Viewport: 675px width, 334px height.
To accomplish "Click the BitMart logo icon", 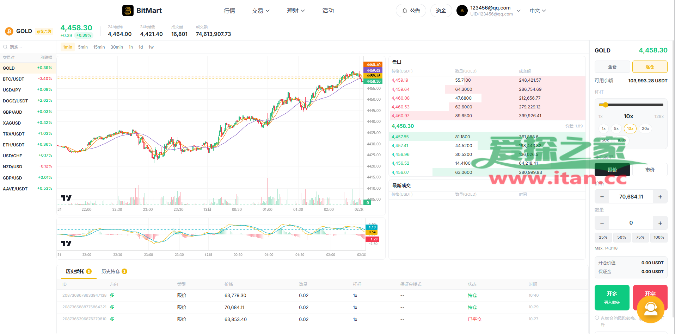I will [128, 11].
